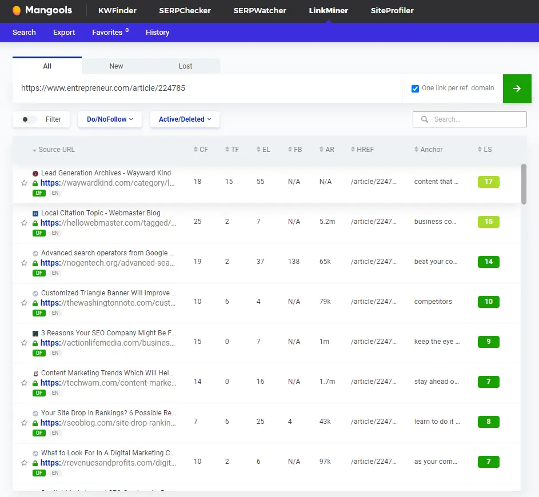Click the DF badge on revenuesandprofits row

pos(39,473)
